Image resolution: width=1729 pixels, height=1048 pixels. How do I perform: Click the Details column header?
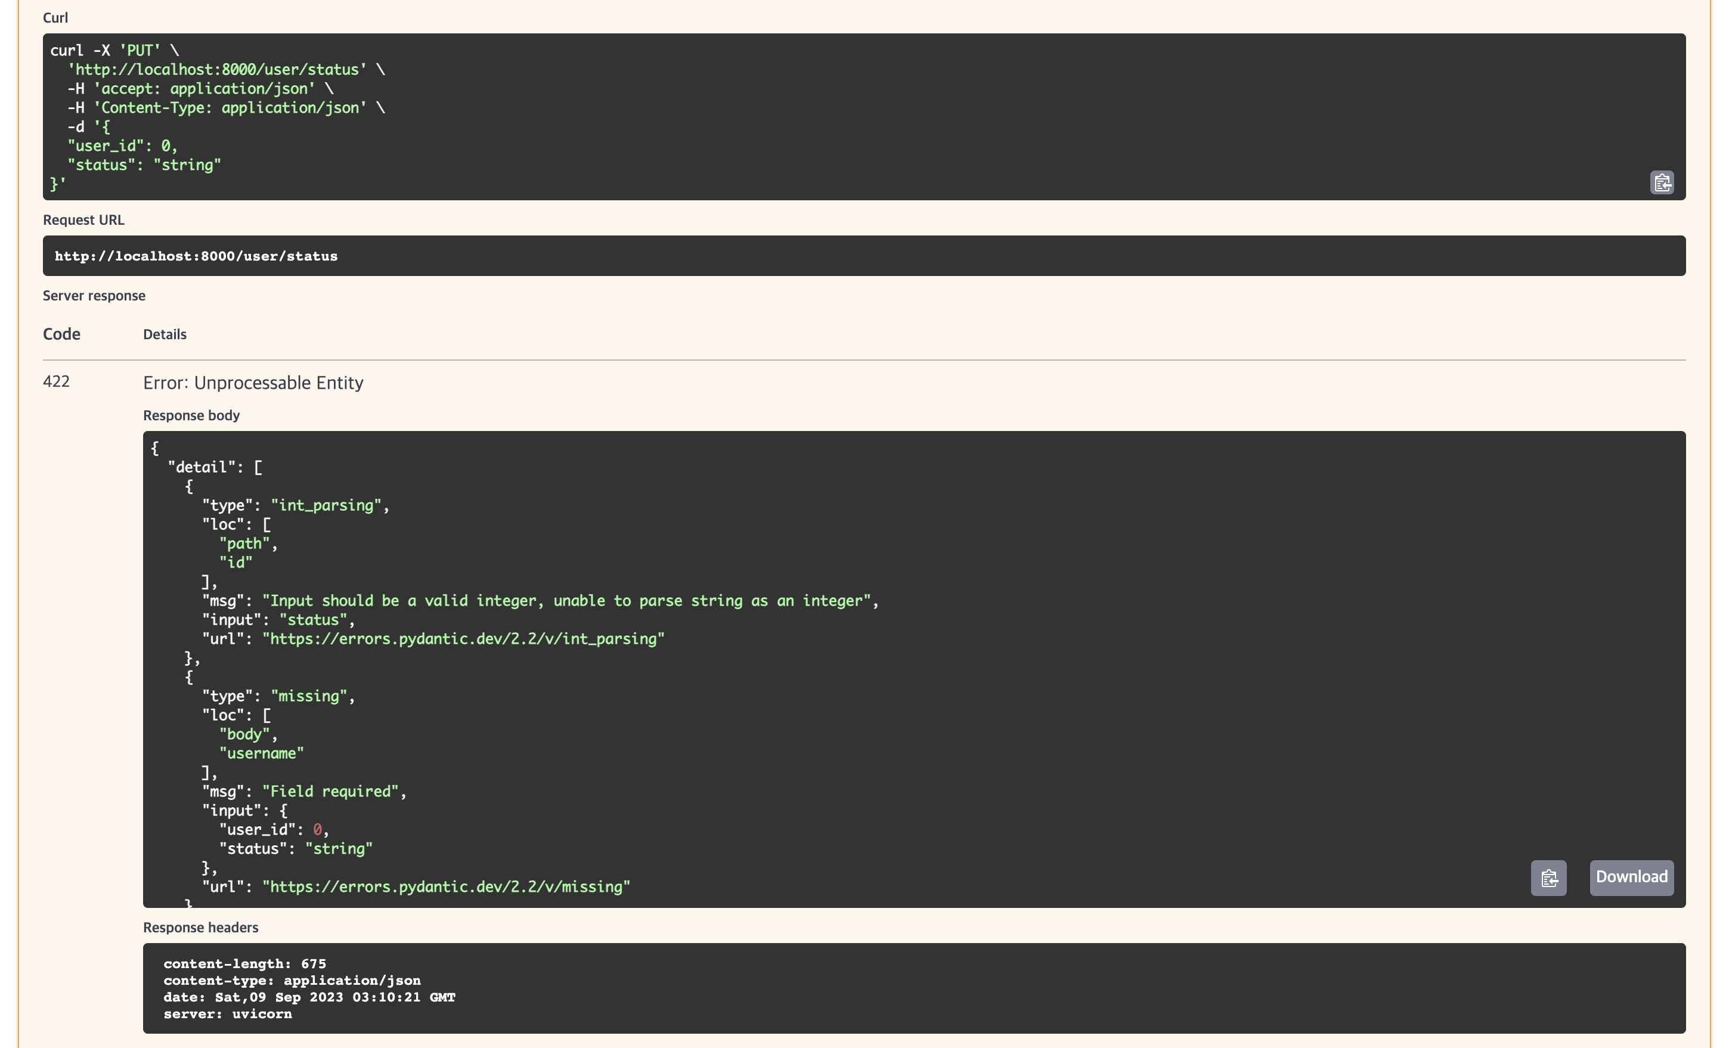[x=164, y=334]
